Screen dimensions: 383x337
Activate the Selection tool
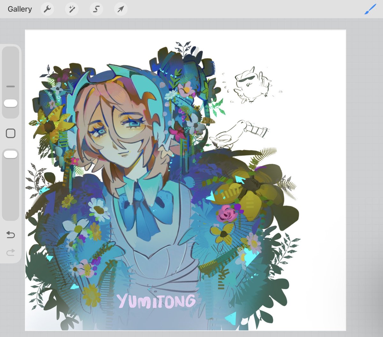[x=96, y=9]
